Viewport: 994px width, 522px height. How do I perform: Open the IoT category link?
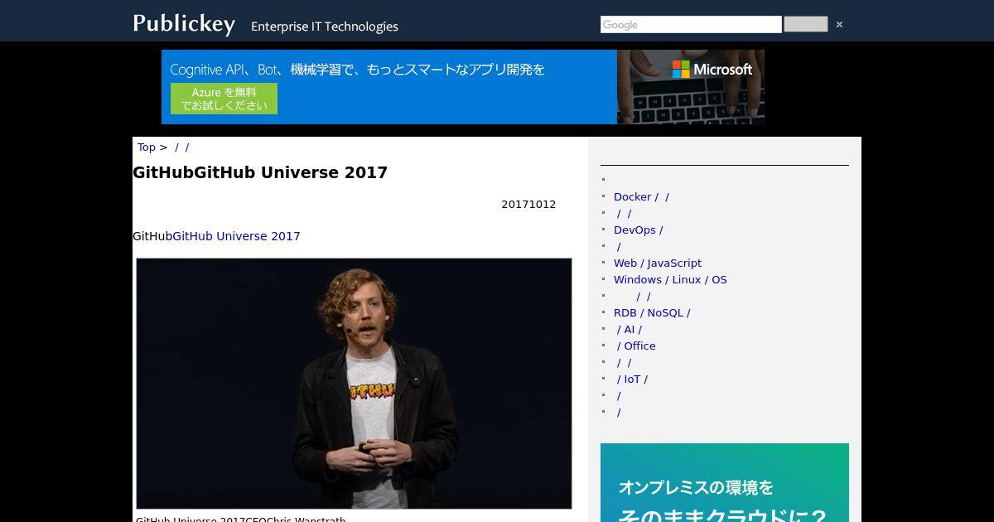click(x=632, y=379)
